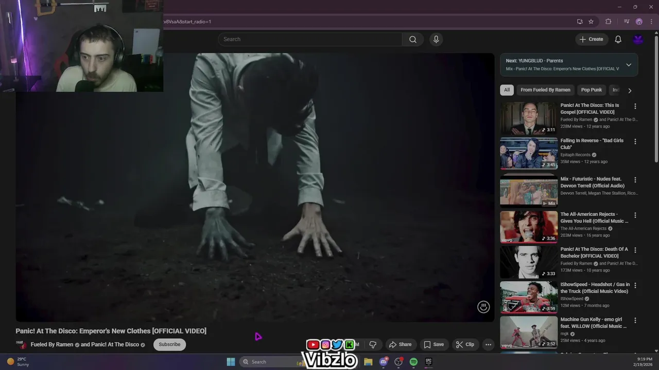Click the browser address bar URL
Image resolution: width=659 pixels, height=370 pixels.
tap(187, 22)
